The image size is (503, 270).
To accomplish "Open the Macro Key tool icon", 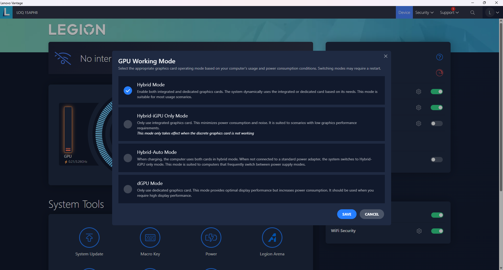I will pos(150,238).
